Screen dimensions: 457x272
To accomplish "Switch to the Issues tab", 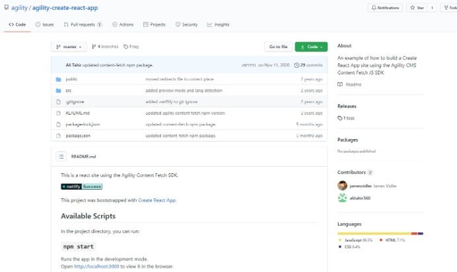I will (x=45, y=24).
